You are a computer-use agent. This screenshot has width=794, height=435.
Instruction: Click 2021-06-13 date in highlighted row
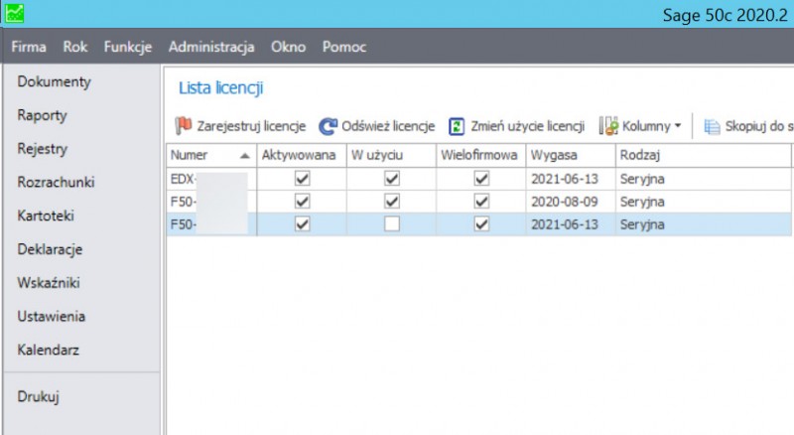tap(565, 224)
